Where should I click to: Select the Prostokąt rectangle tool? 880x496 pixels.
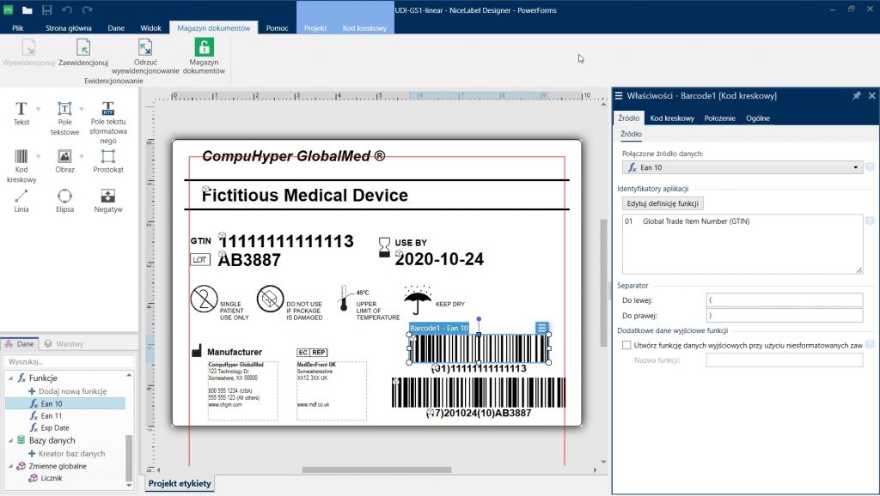coord(108,160)
